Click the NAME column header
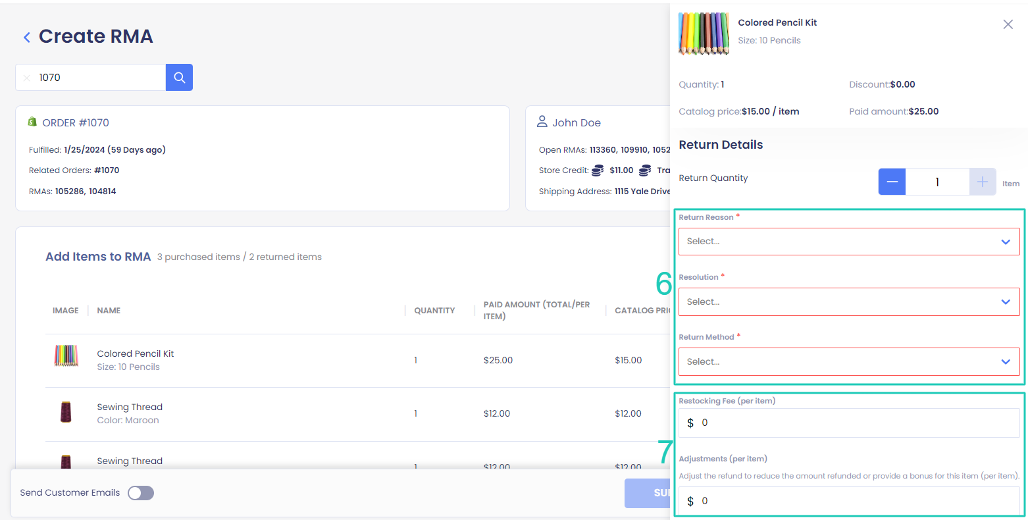 pyautogui.click(x=109, y=311)
